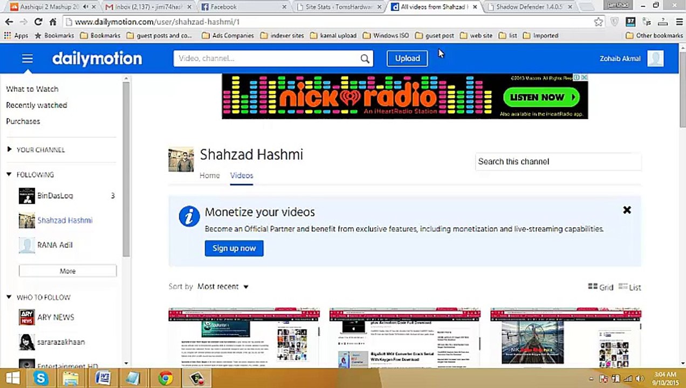Viewport: 686px width, 388px height.
Task: Open the second video thumbnail
Action: [404, 337]
